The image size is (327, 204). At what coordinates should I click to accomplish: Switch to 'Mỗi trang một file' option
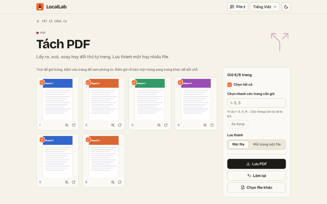pos(267,144)
